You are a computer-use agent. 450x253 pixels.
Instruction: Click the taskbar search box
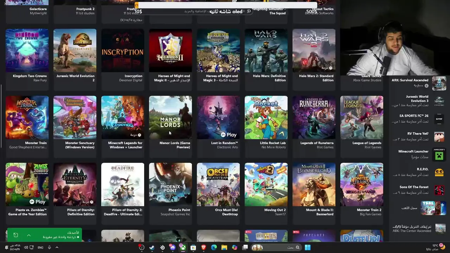tap(276, 247)
